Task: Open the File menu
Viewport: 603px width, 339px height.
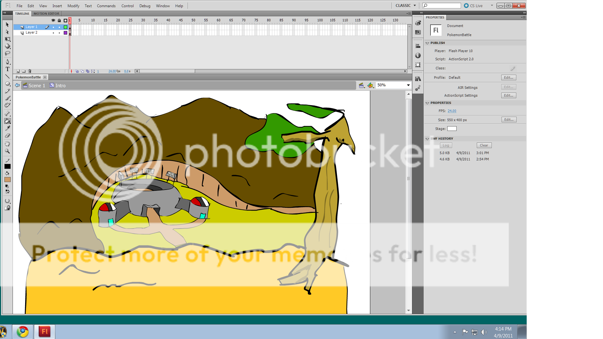Action: (x=19, y=6)
